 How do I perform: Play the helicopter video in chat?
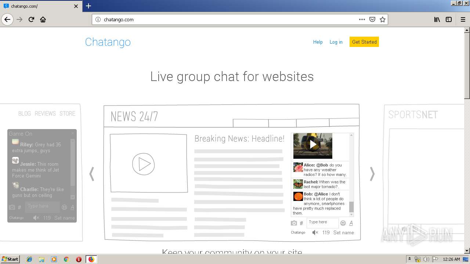313,145
